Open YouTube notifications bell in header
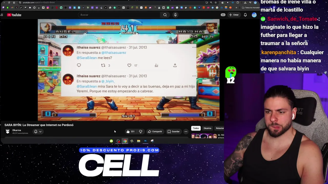Screen dimensions: 328x184 [x=245, y=15]
